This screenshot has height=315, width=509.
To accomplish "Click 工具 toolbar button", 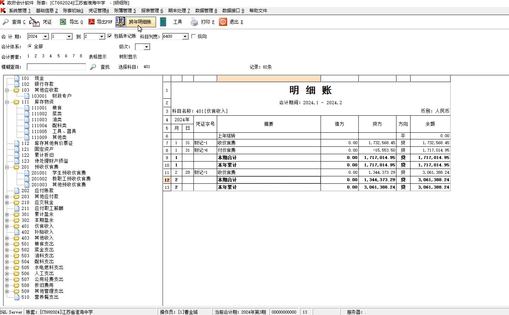I will click(x=178, y=22).
